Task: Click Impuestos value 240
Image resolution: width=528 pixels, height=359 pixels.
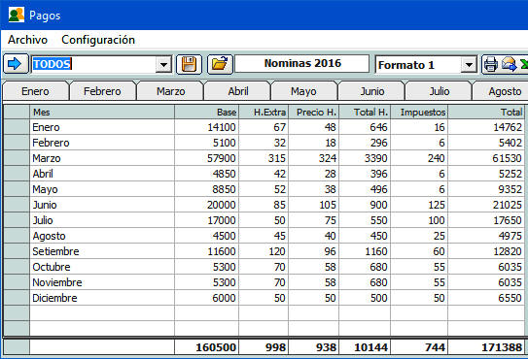Action: point(419,158)
